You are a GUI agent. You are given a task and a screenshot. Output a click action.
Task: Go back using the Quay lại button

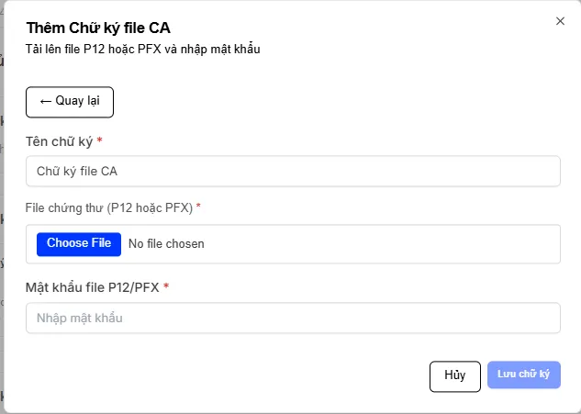70,102
